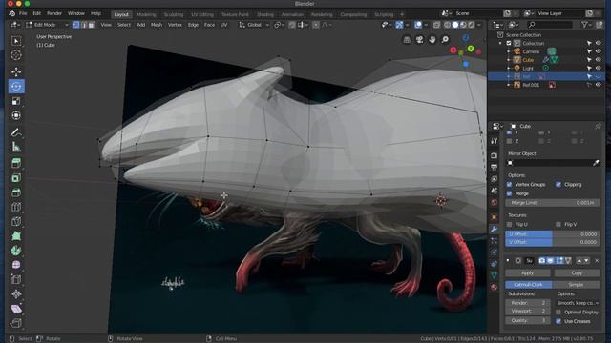Open the Object Data mesh properties tab
Screen dimensions: 611x343
495,275
